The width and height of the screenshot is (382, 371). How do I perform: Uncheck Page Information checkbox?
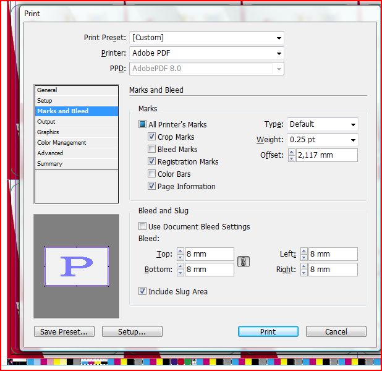151,186
